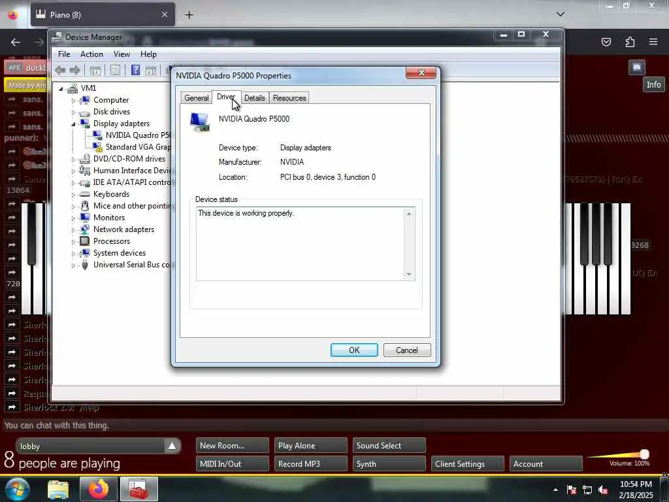Click the muted speaker tray icon
Viewport: 669px width, 502px height.
pyautogui.click(x=603, y=490)
